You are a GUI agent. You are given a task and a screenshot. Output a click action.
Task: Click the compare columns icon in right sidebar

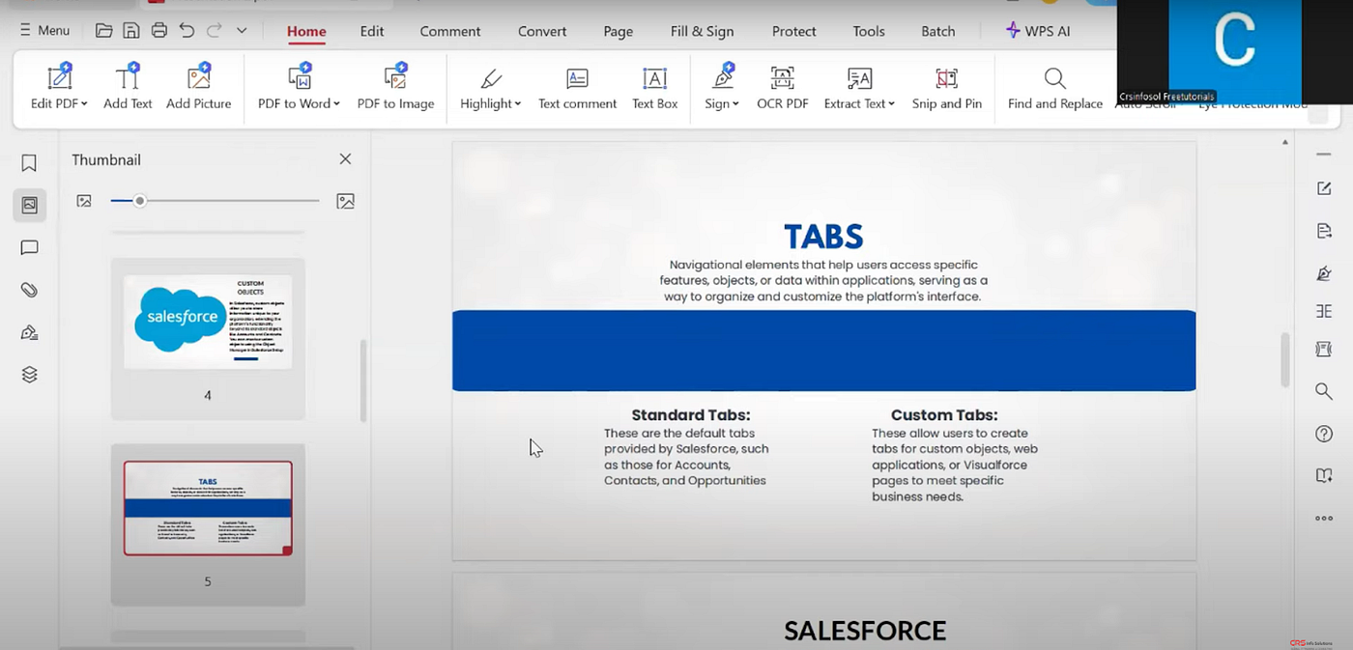1324,311
